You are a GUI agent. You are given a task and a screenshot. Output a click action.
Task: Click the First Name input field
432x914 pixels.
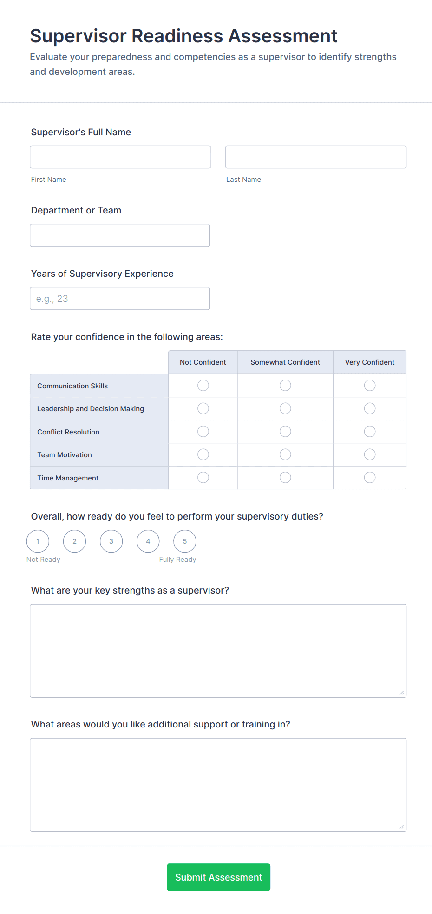point(120,157)
